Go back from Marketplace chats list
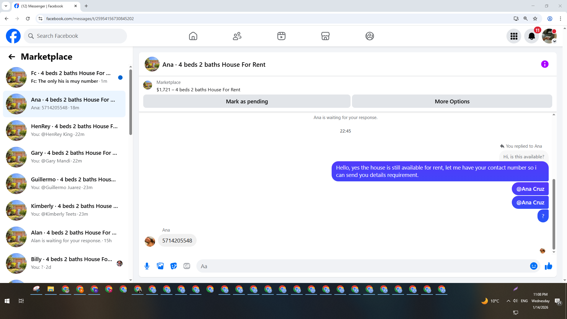The height and width of the screenshot is (319, 567). [x=12, y=57]
